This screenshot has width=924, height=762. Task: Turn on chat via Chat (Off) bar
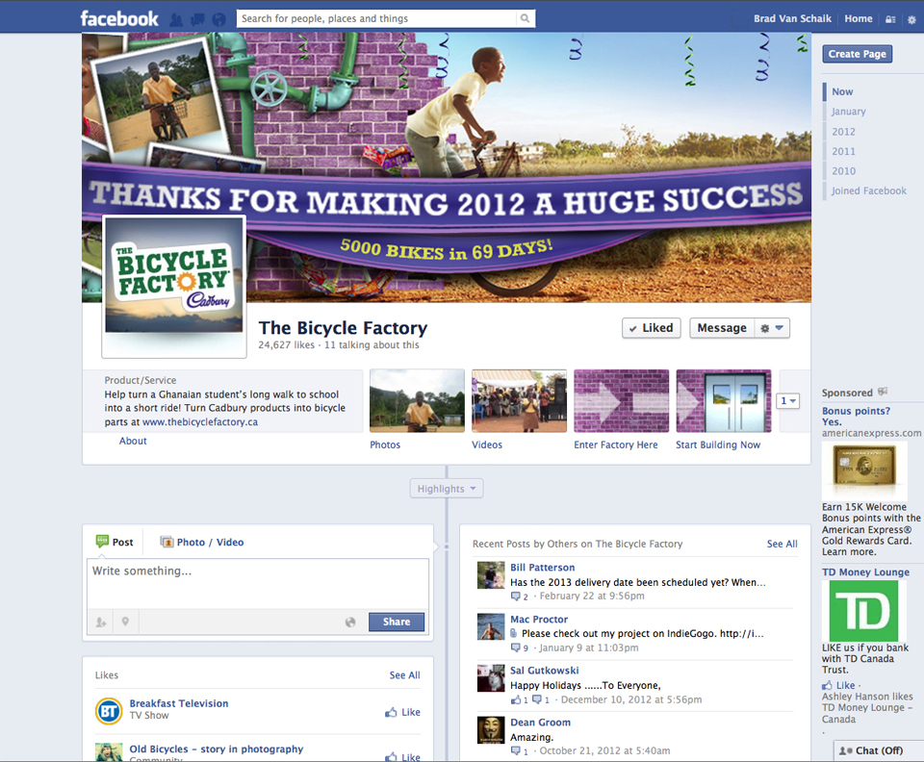[x=879, y=750]
